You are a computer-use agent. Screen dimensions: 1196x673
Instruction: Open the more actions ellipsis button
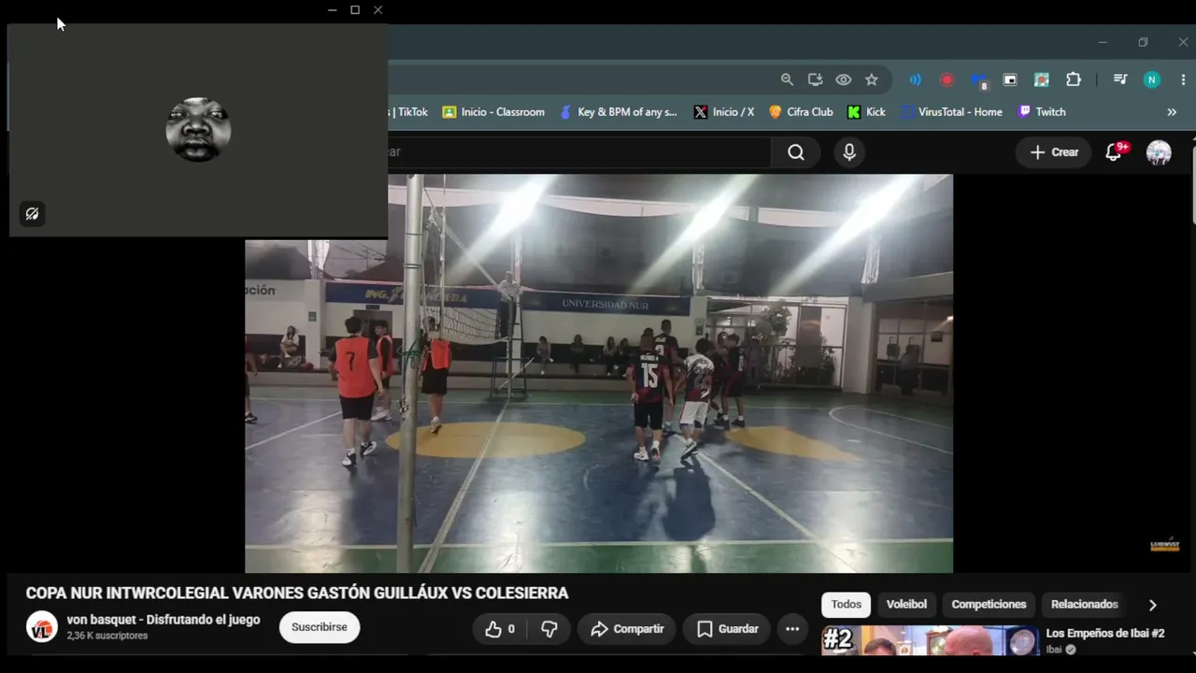[792, 629]
